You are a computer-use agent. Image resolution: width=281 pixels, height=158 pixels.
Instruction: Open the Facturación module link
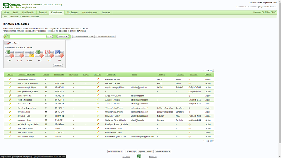[252, 7]
